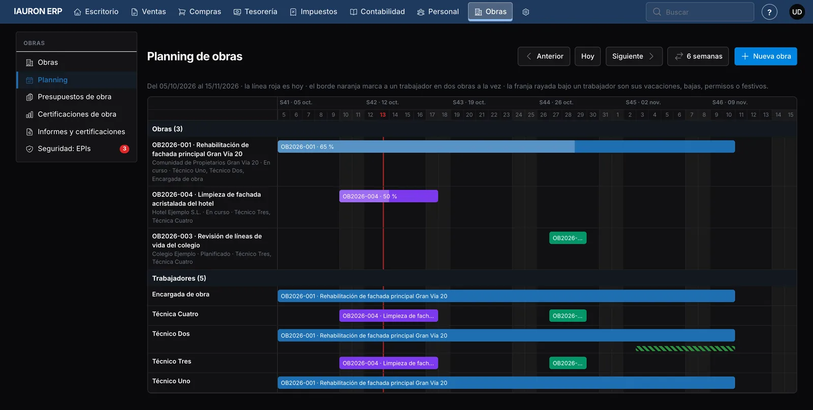Open the help question mark icon
The height and width of the screenshot is (410, 813).
click(x=769, y=12)
